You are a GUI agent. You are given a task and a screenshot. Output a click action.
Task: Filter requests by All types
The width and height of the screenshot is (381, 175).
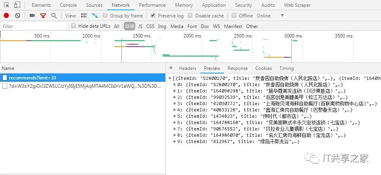click(117, 26)
